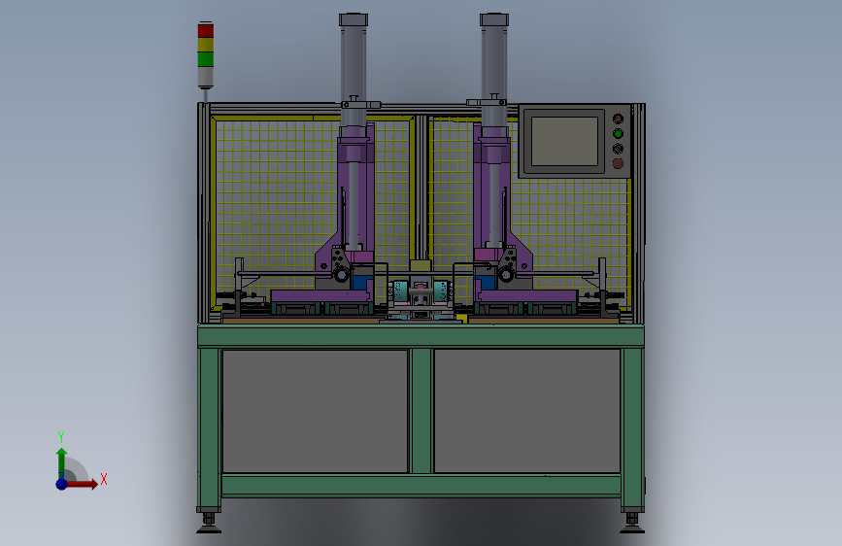The width and height of the screenshot is (842, 546).
Task: Click the red X axis arrow of the triad
Action: (82, 484)
